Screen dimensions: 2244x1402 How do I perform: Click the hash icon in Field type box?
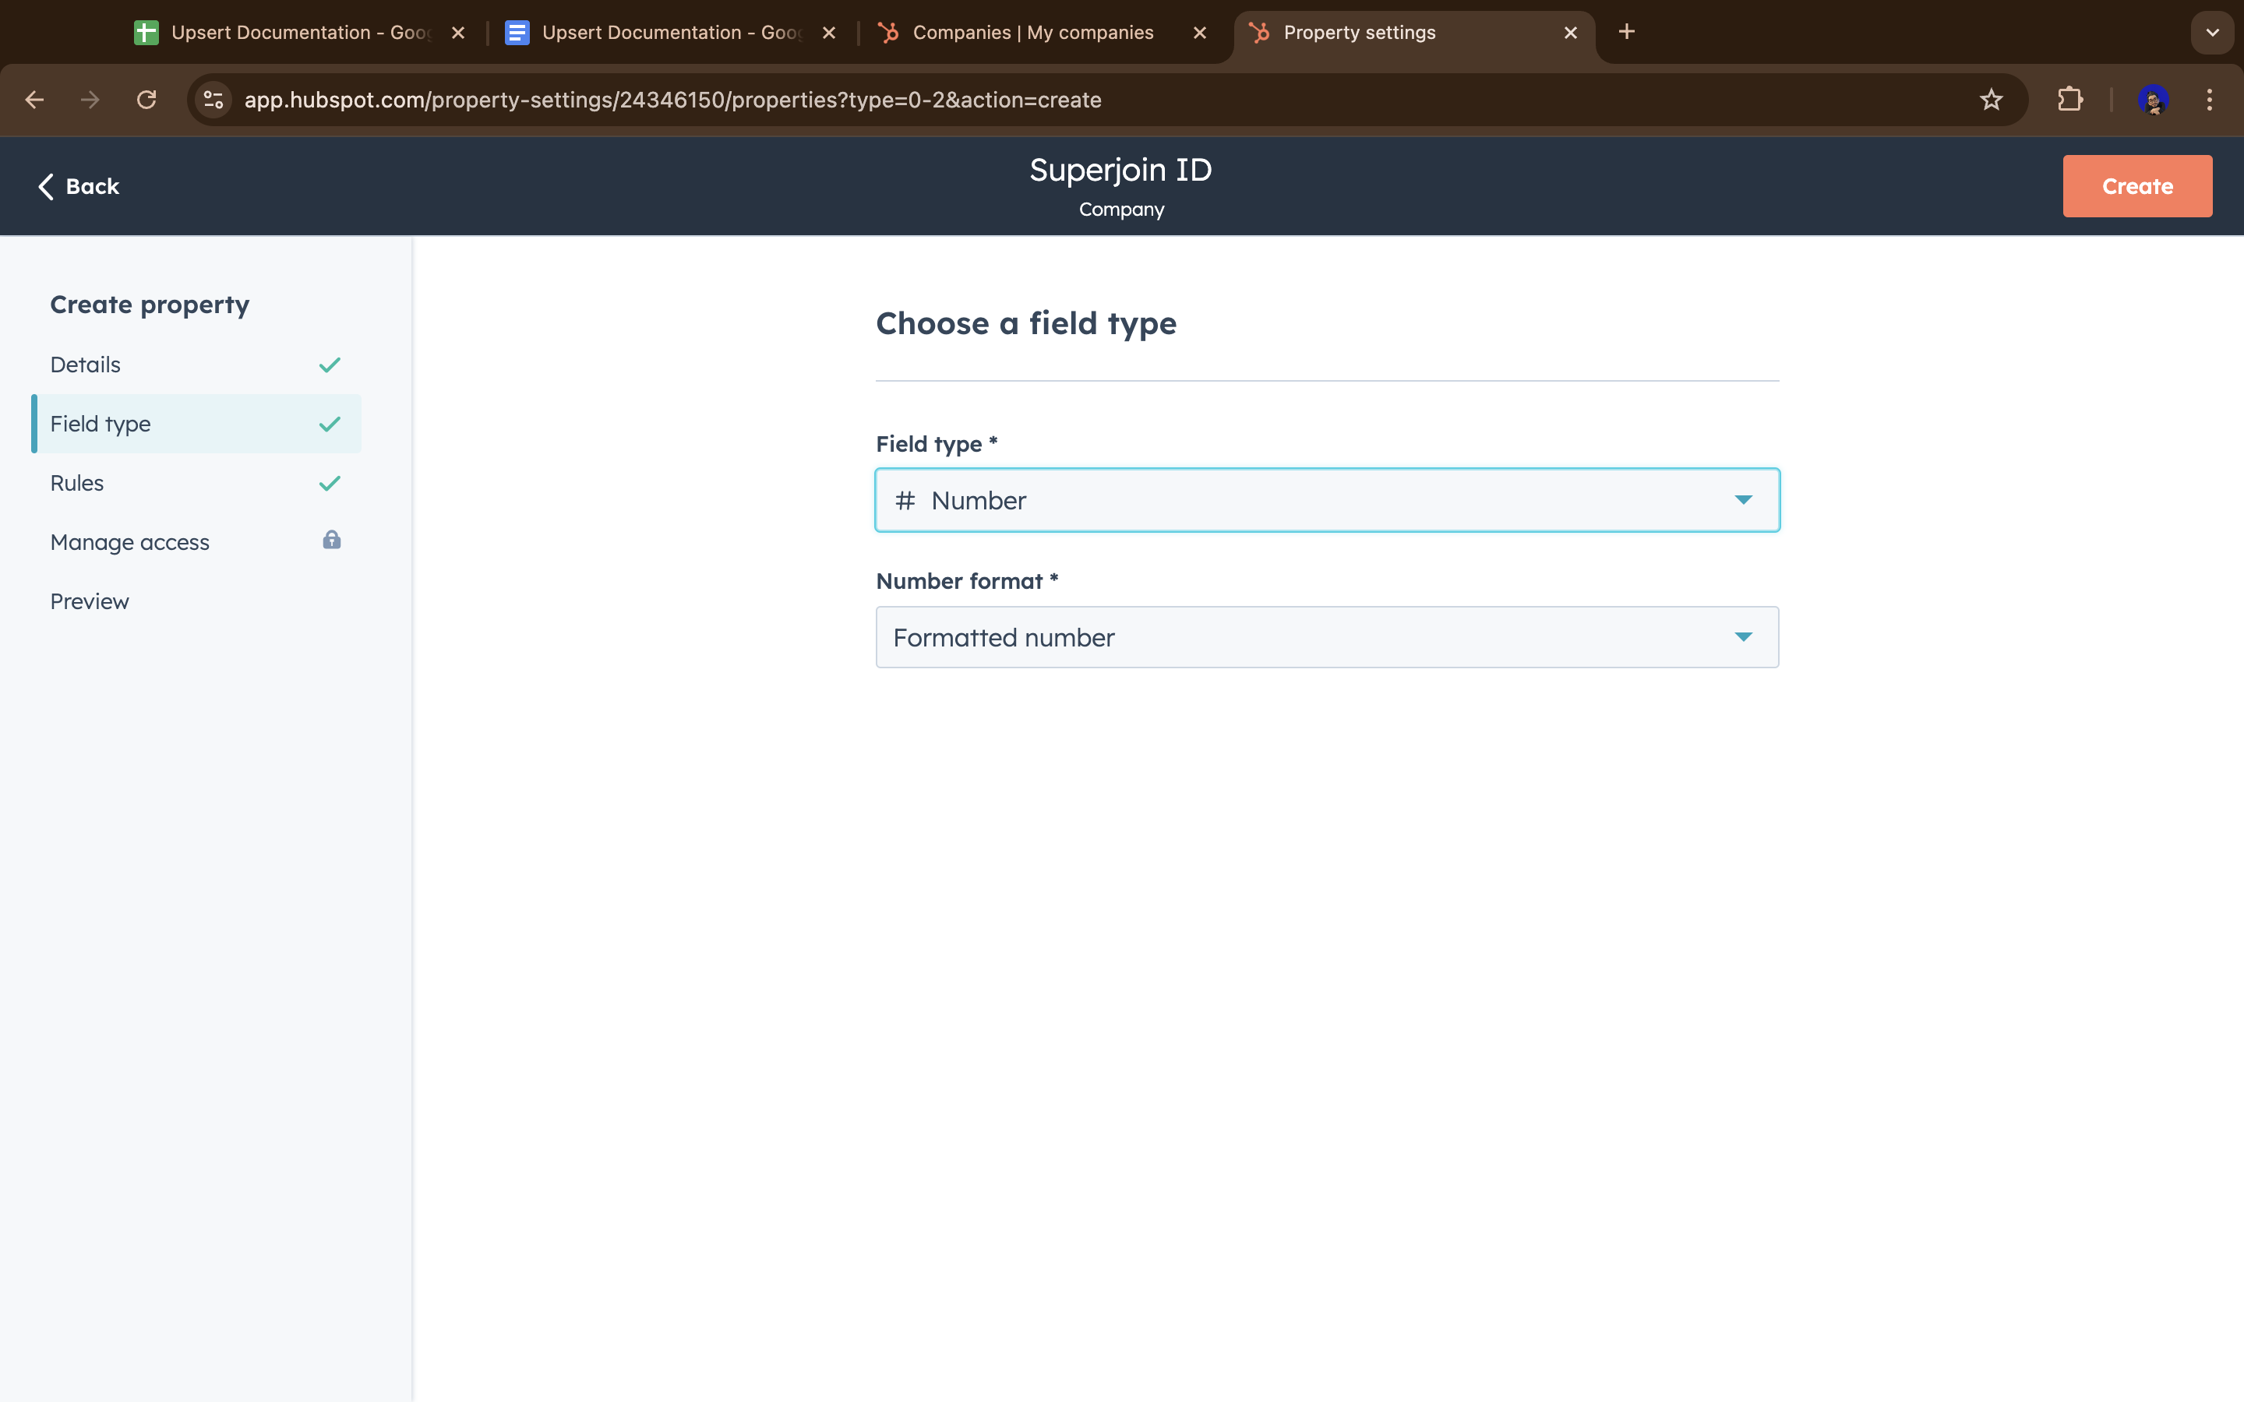coord(905,501)
